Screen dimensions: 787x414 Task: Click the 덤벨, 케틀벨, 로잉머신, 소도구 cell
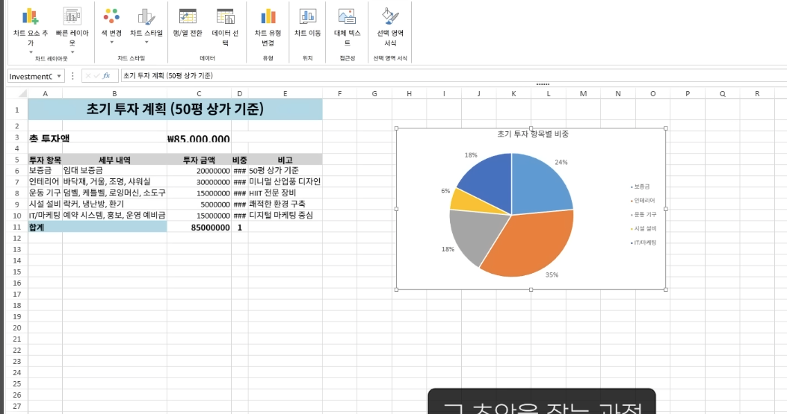point(114,193)
